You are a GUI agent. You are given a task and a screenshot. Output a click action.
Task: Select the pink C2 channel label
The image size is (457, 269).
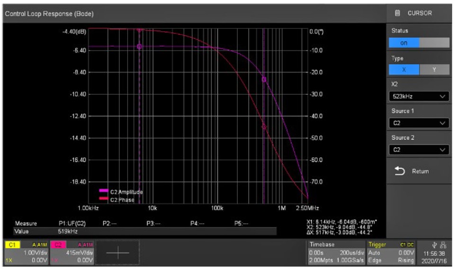(56, 245)
